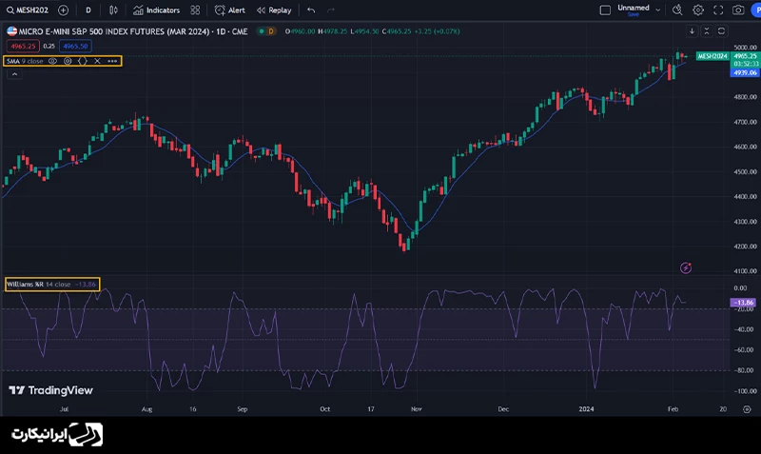The width and height of the screenshot is (761, 454).
Task: Open chart settings gear icon
Action: coord(698,10)
